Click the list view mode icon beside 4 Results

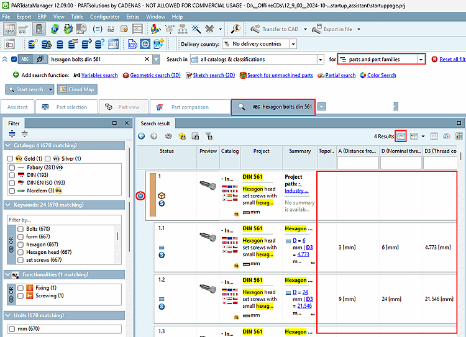click(x=401, y=137)
